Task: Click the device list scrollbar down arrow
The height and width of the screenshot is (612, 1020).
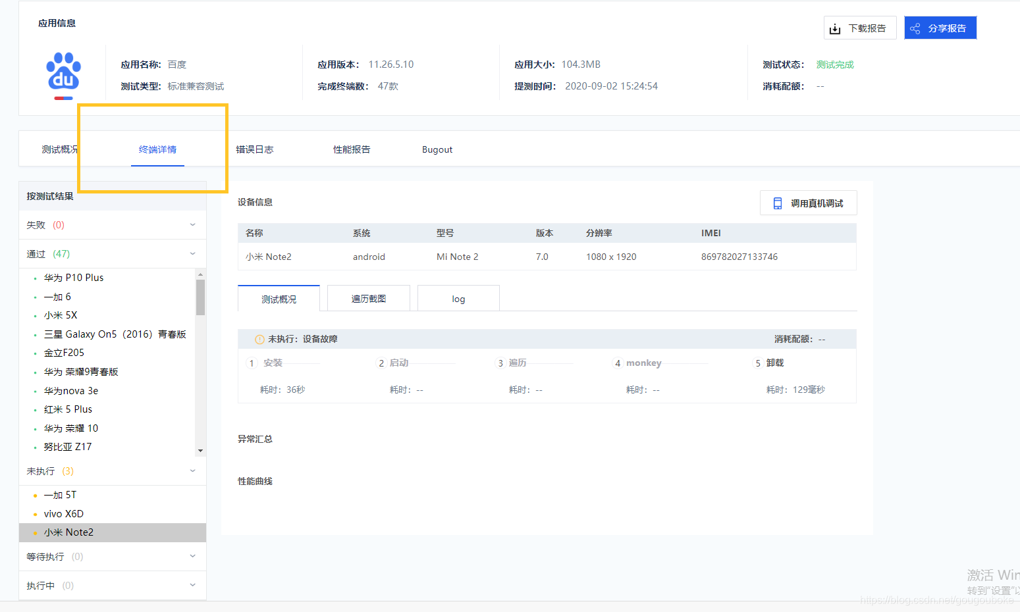Action: click(200, 451)
